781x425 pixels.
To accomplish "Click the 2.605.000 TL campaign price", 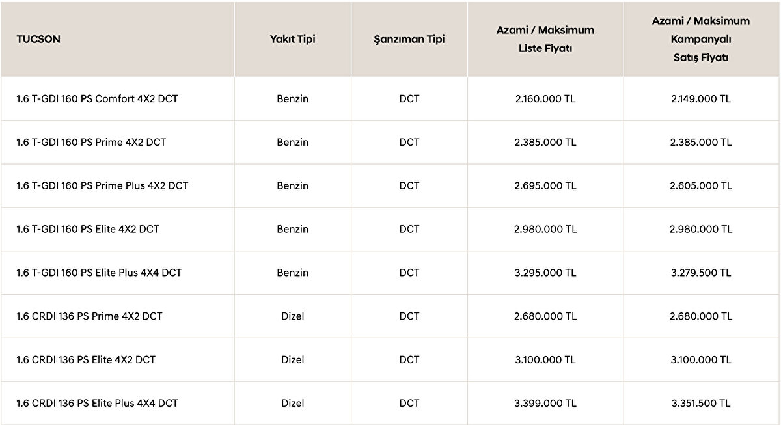I will click(x=701, y=185).
